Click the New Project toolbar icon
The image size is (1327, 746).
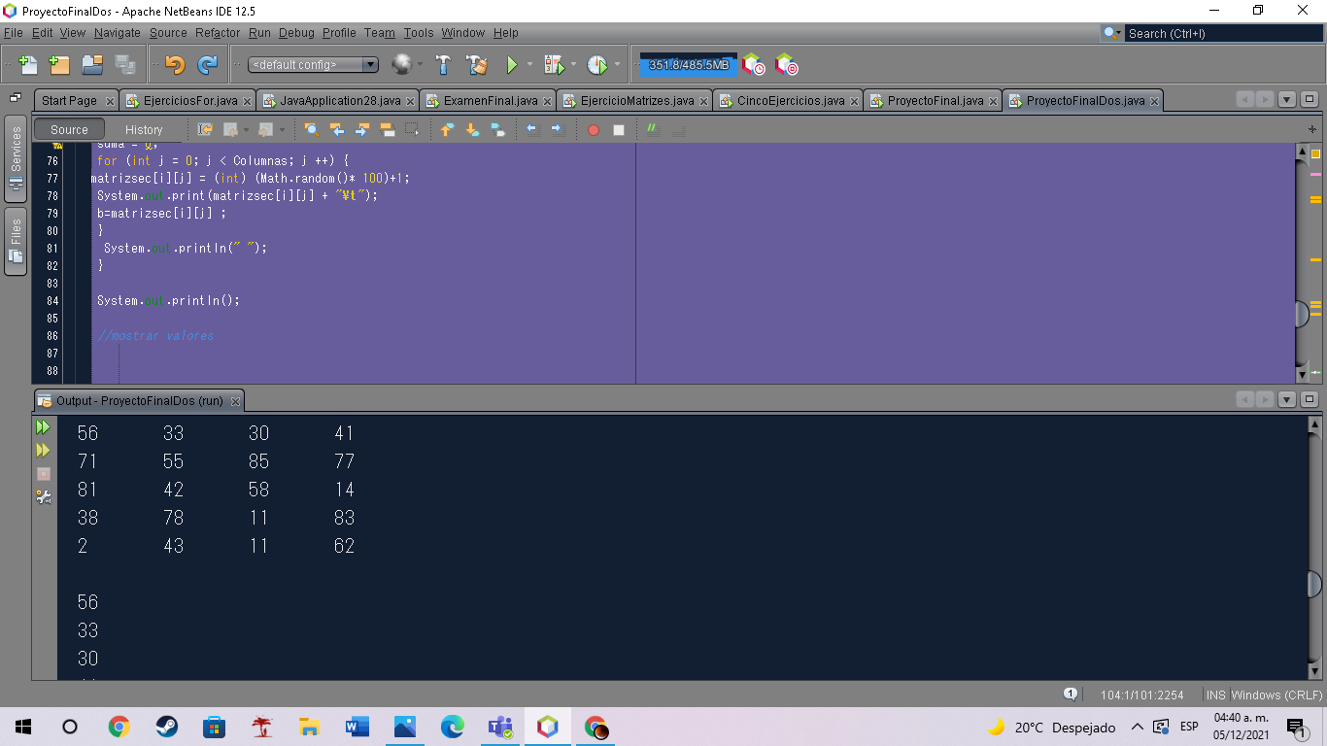point(59,65)
